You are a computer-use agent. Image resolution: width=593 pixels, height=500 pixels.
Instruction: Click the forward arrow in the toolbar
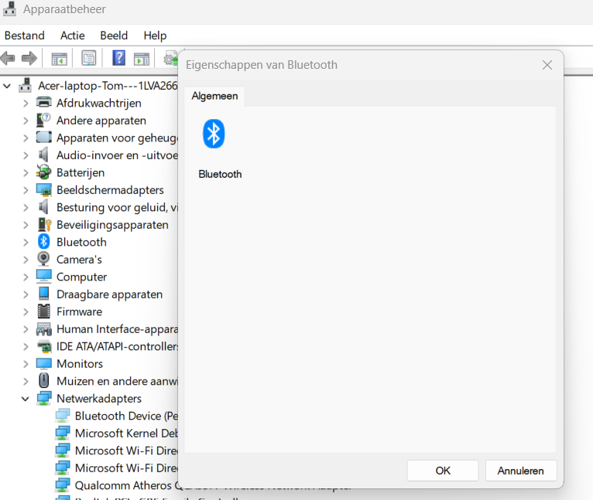pos(29,58)
